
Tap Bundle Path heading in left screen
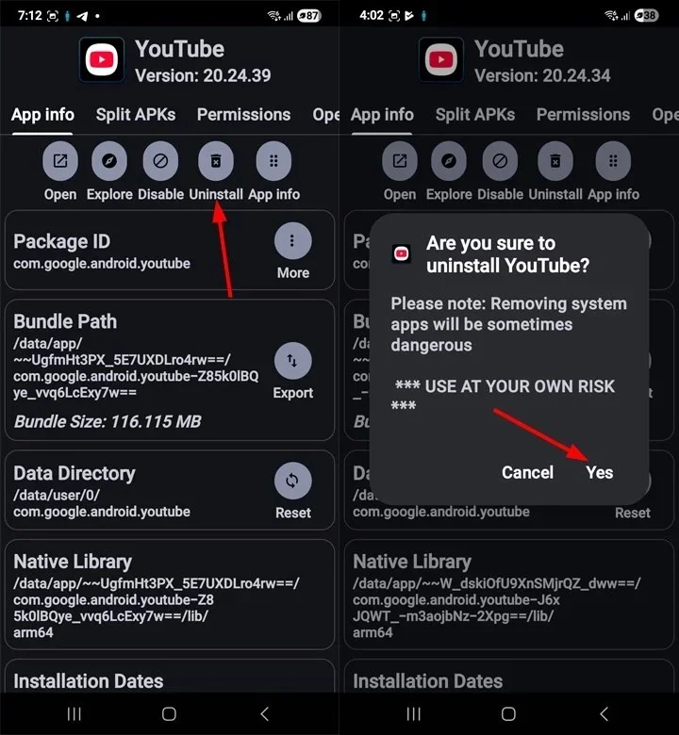point(65,321)
